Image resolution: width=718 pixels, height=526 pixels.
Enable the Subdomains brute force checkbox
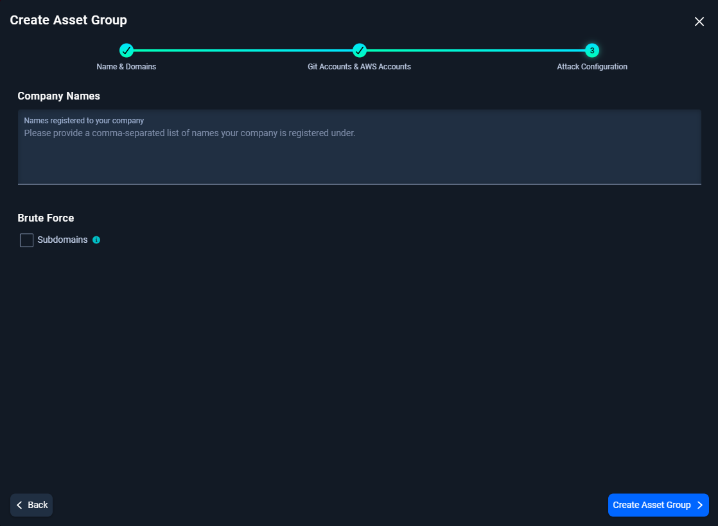[26, 240]
